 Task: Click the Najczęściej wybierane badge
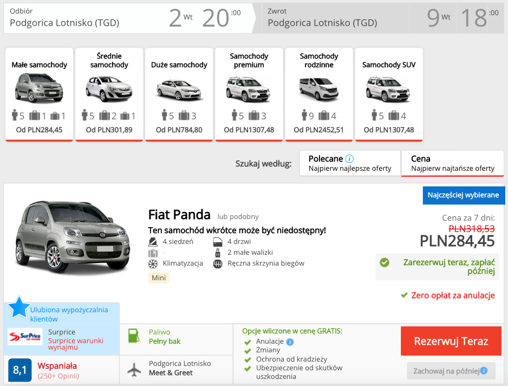(x=464, y=195)
